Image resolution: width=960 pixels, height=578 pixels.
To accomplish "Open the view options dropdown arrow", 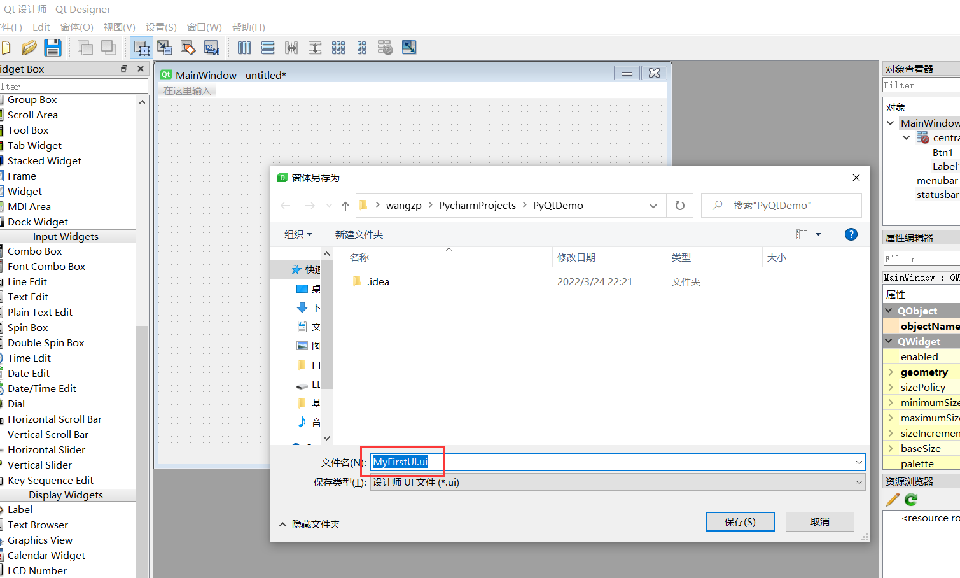I will (x=819, y=234).
